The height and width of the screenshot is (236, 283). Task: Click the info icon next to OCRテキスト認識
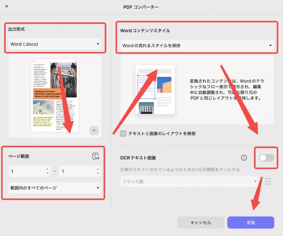pyautogui.click(x=244, y=157)
